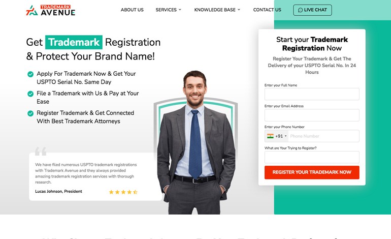This screenshot has width=391, height=239.
Task: Expand the Services dropdown menu
Action: click(168, 10)
